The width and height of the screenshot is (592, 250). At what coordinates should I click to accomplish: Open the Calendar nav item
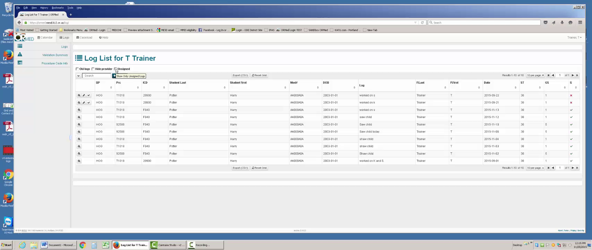click(45, 37)
